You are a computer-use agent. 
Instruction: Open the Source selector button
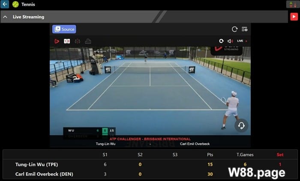pos(64,29)
